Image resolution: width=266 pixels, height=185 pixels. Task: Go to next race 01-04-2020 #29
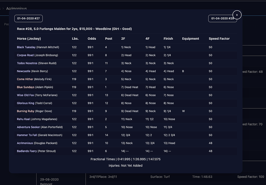pos(221,18)
